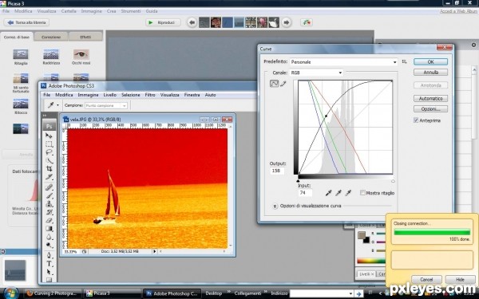Toggle the Anteprima checkbox

(x=416, y=120)
